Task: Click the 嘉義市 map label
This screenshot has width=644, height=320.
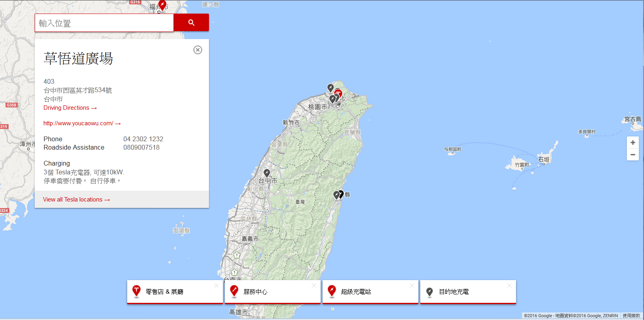Action: click(x=250, y=239)
